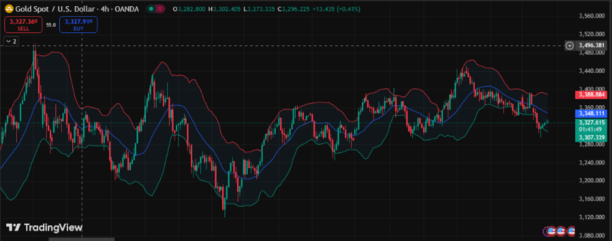Click the red approximate-data indicator icon

pyautogui.click(x=159, y=9)
